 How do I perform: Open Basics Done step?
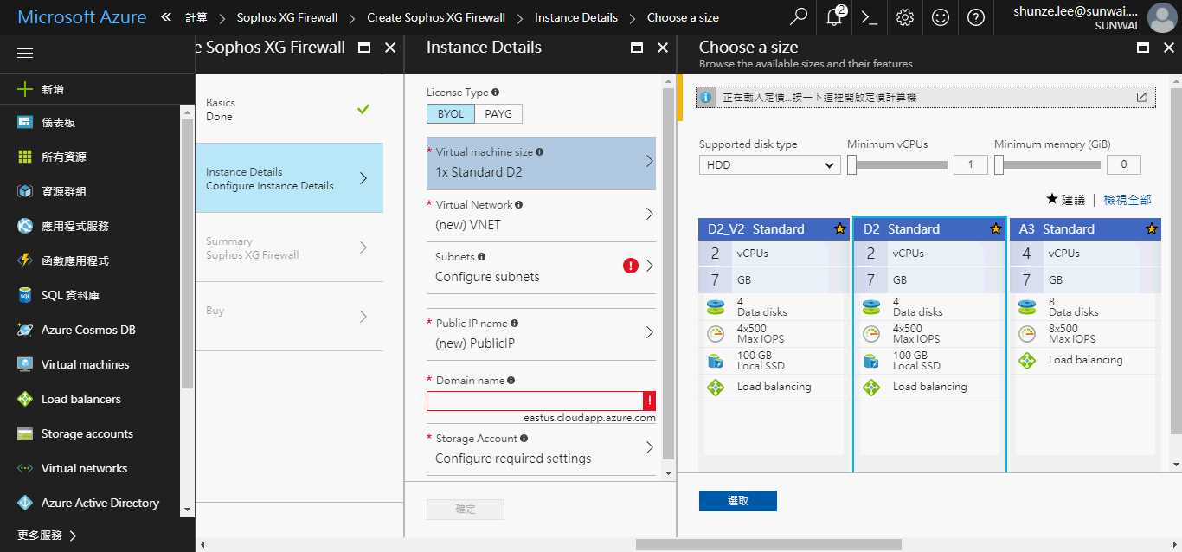pos(289,109)
